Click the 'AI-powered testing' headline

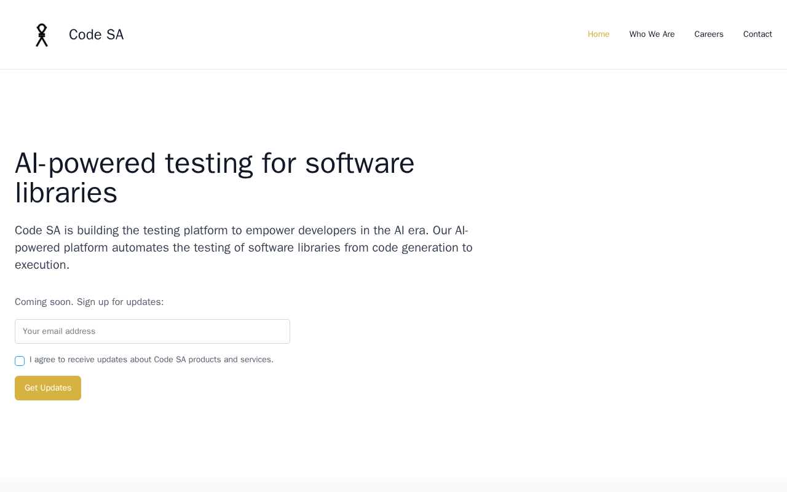215,164
